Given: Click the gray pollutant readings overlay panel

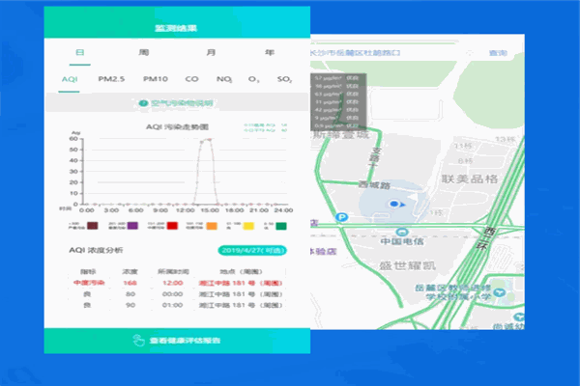Looking at the screenshot, I should (x=338, y=102).
